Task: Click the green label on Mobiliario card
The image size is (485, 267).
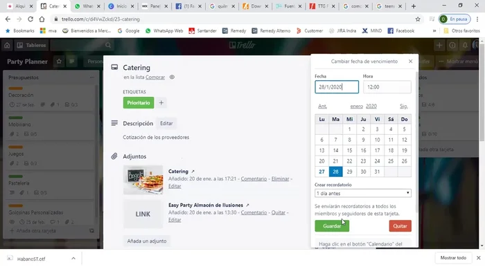Action: pyautogui.click(x=15, y=118)
